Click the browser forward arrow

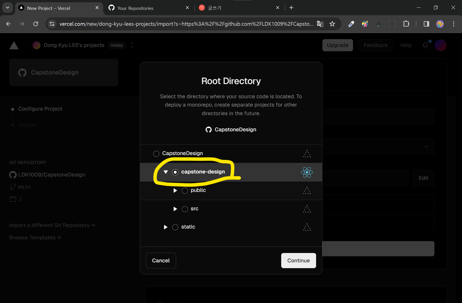coord(22,24)
